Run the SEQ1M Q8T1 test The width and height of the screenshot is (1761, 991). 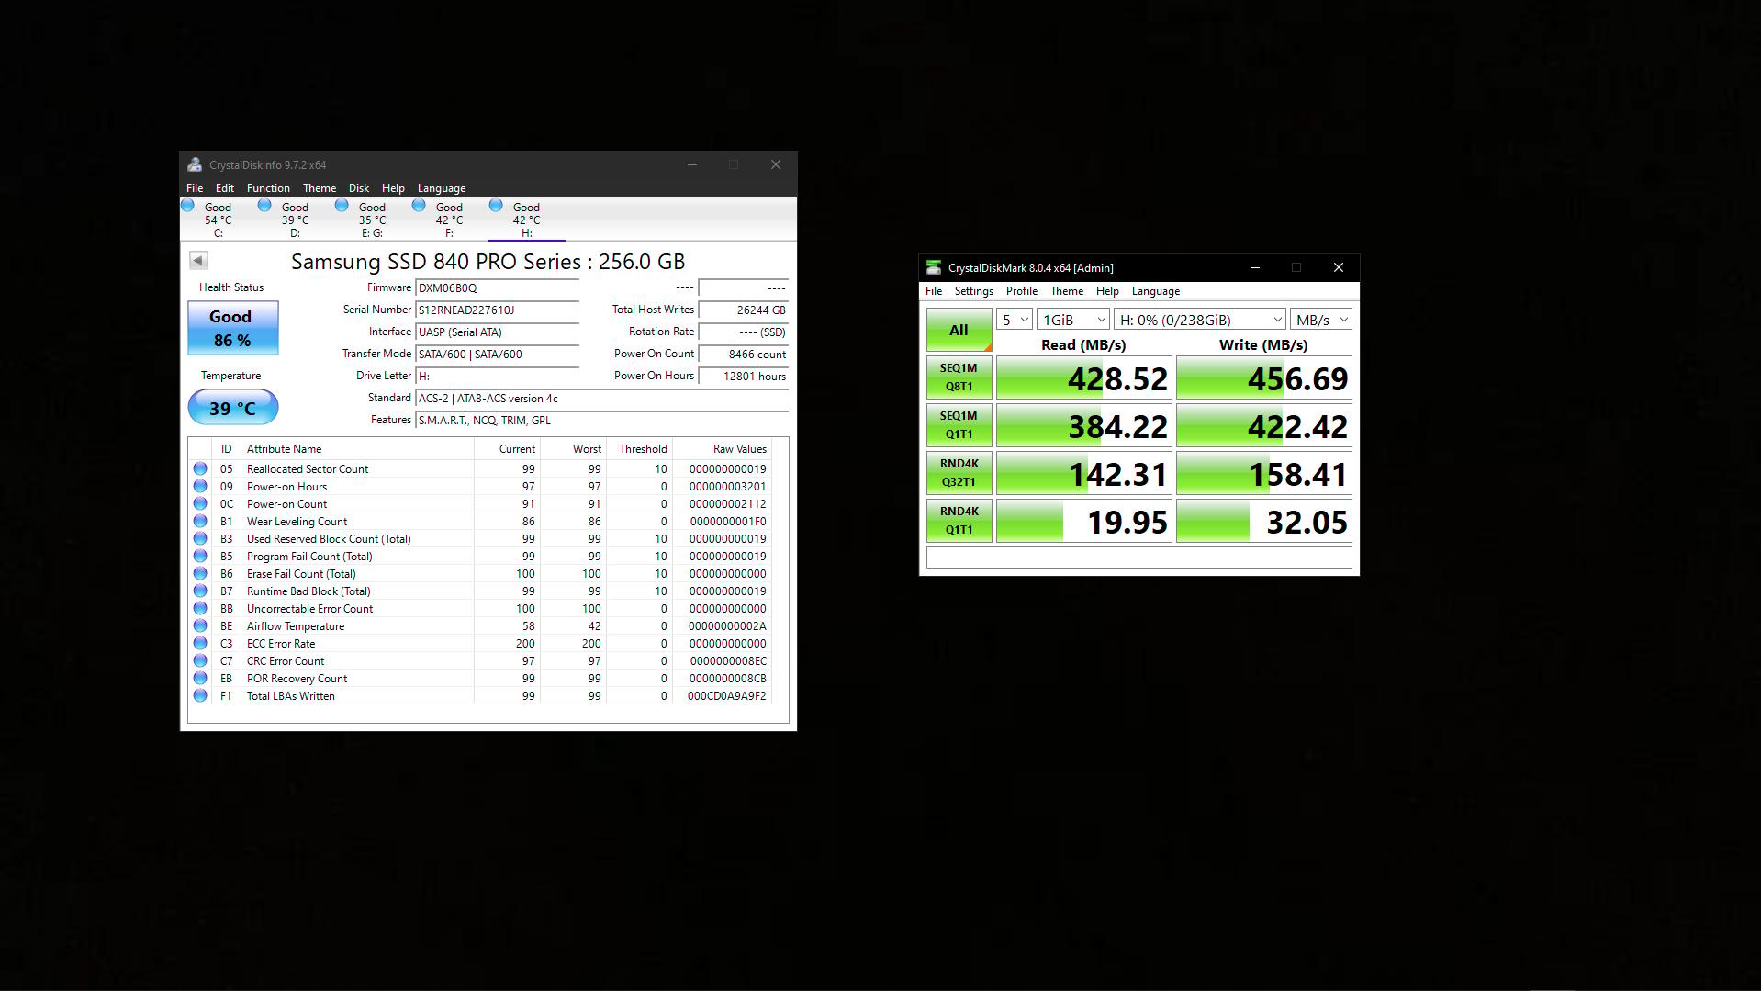pyautogui.click(x=959, y=377)
